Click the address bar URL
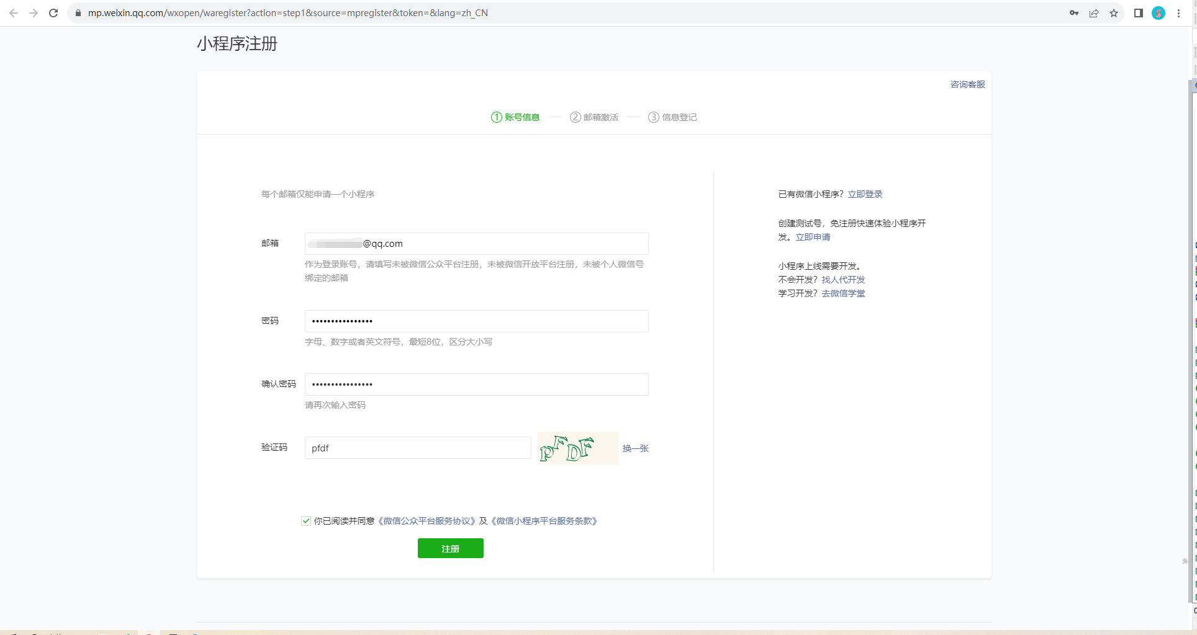 pos(288,13)
